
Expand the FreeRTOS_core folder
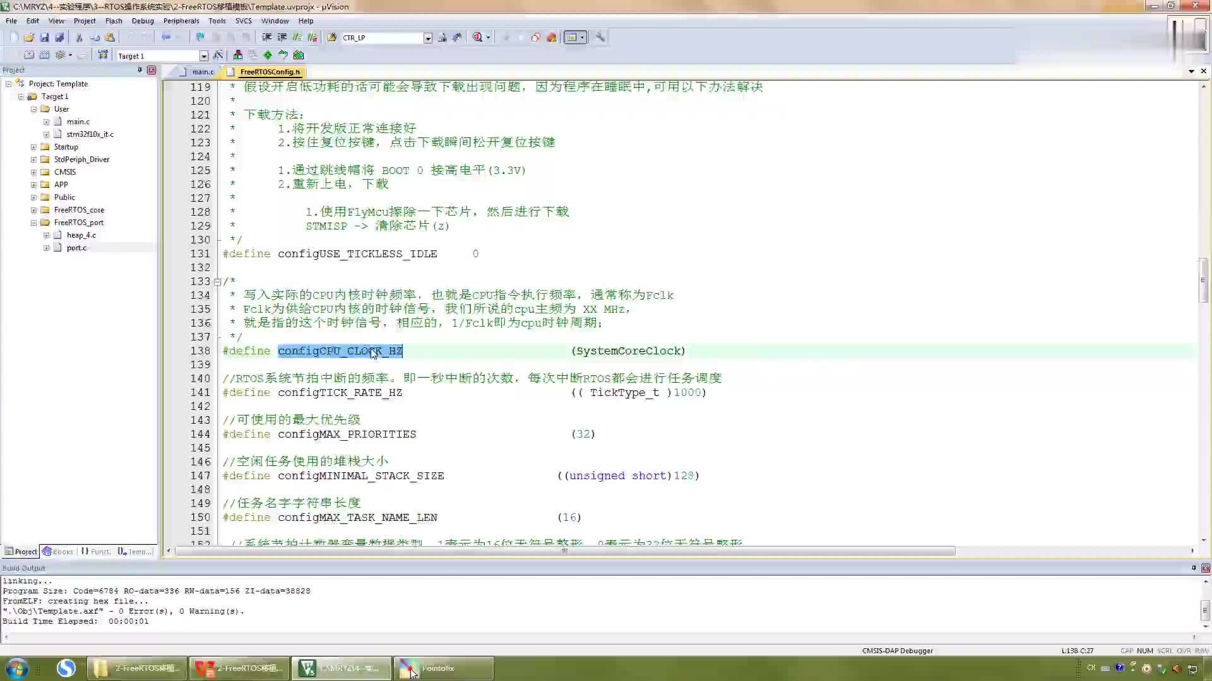tap(33, 210)
